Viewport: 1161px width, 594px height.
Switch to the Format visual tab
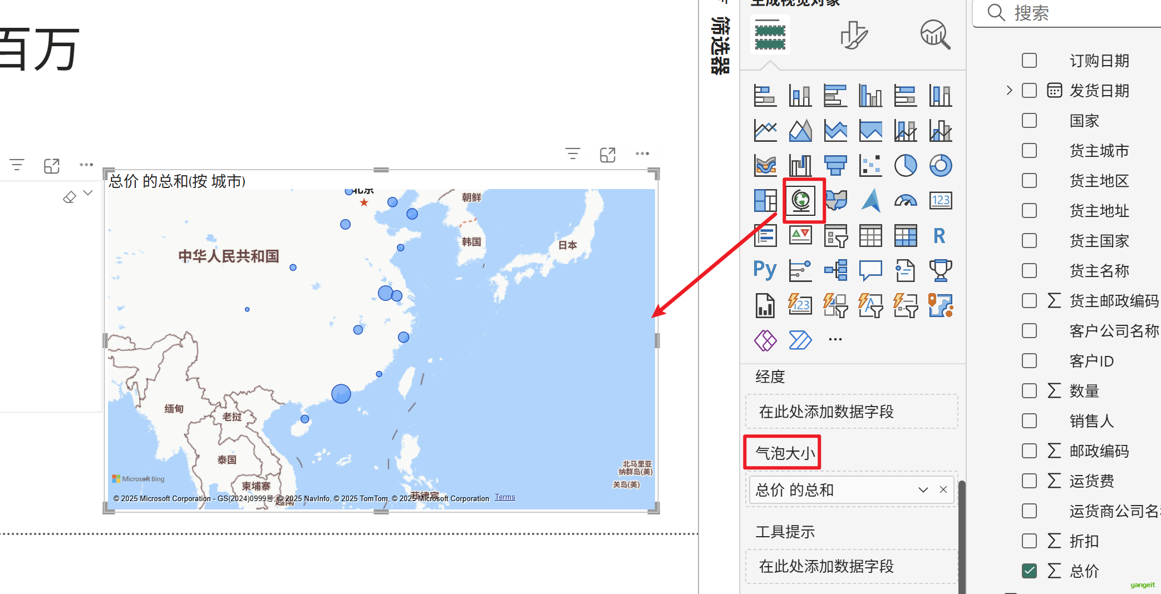click(853, 35)
